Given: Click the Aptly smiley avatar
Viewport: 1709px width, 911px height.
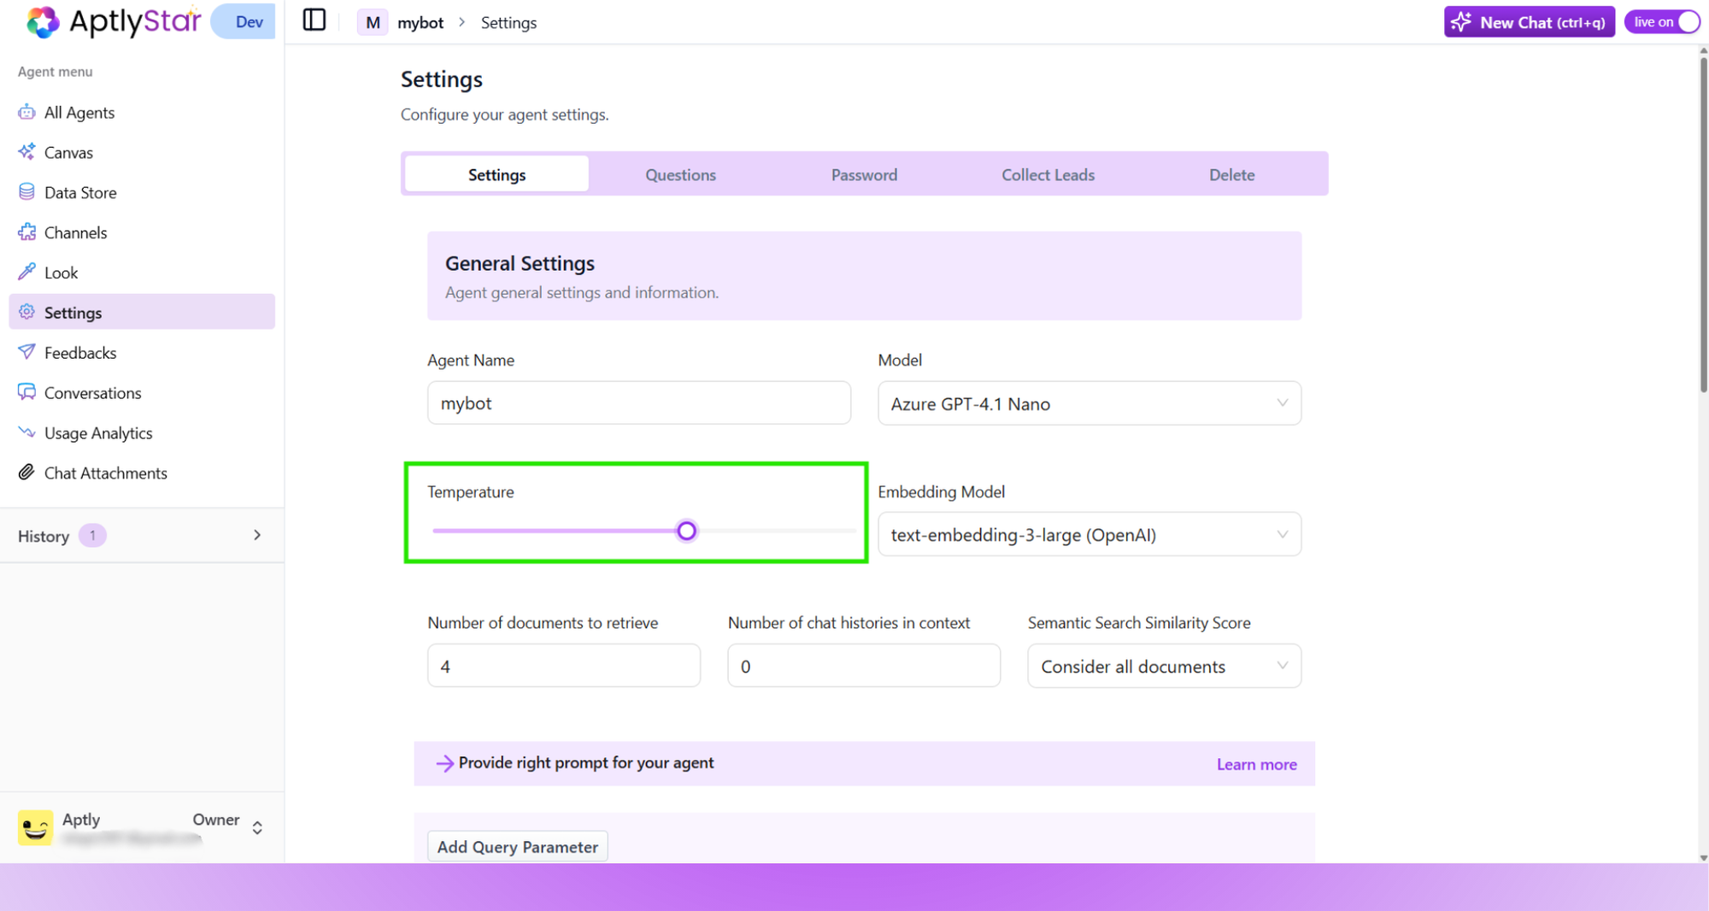Looking at the screenshot, I should [x=36, y=827].
